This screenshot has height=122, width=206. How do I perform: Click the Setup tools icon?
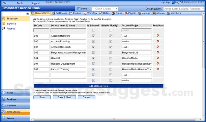[78, 9]
